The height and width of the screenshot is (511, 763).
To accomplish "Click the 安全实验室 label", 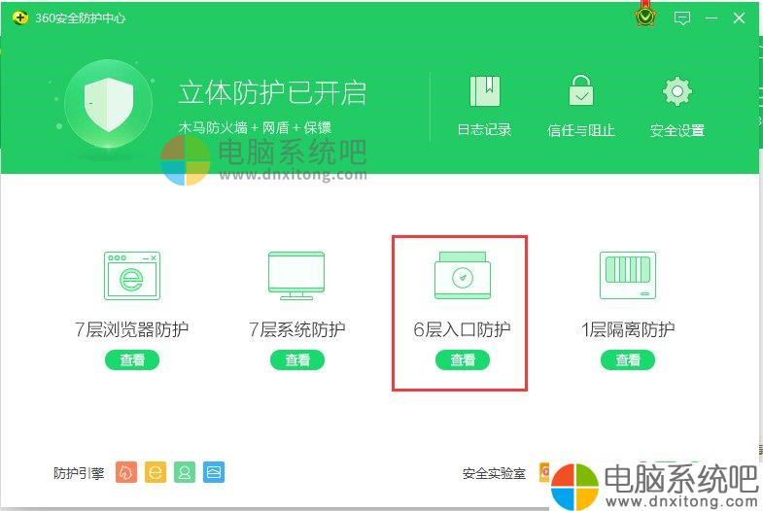I will click(494, 473).
